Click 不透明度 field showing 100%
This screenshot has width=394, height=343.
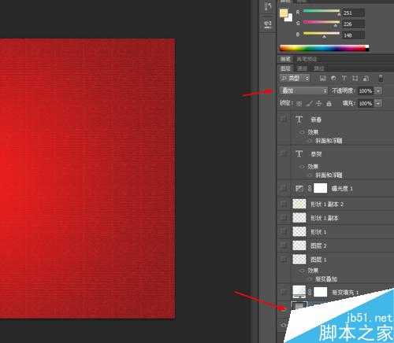click(x=366, y=91)
